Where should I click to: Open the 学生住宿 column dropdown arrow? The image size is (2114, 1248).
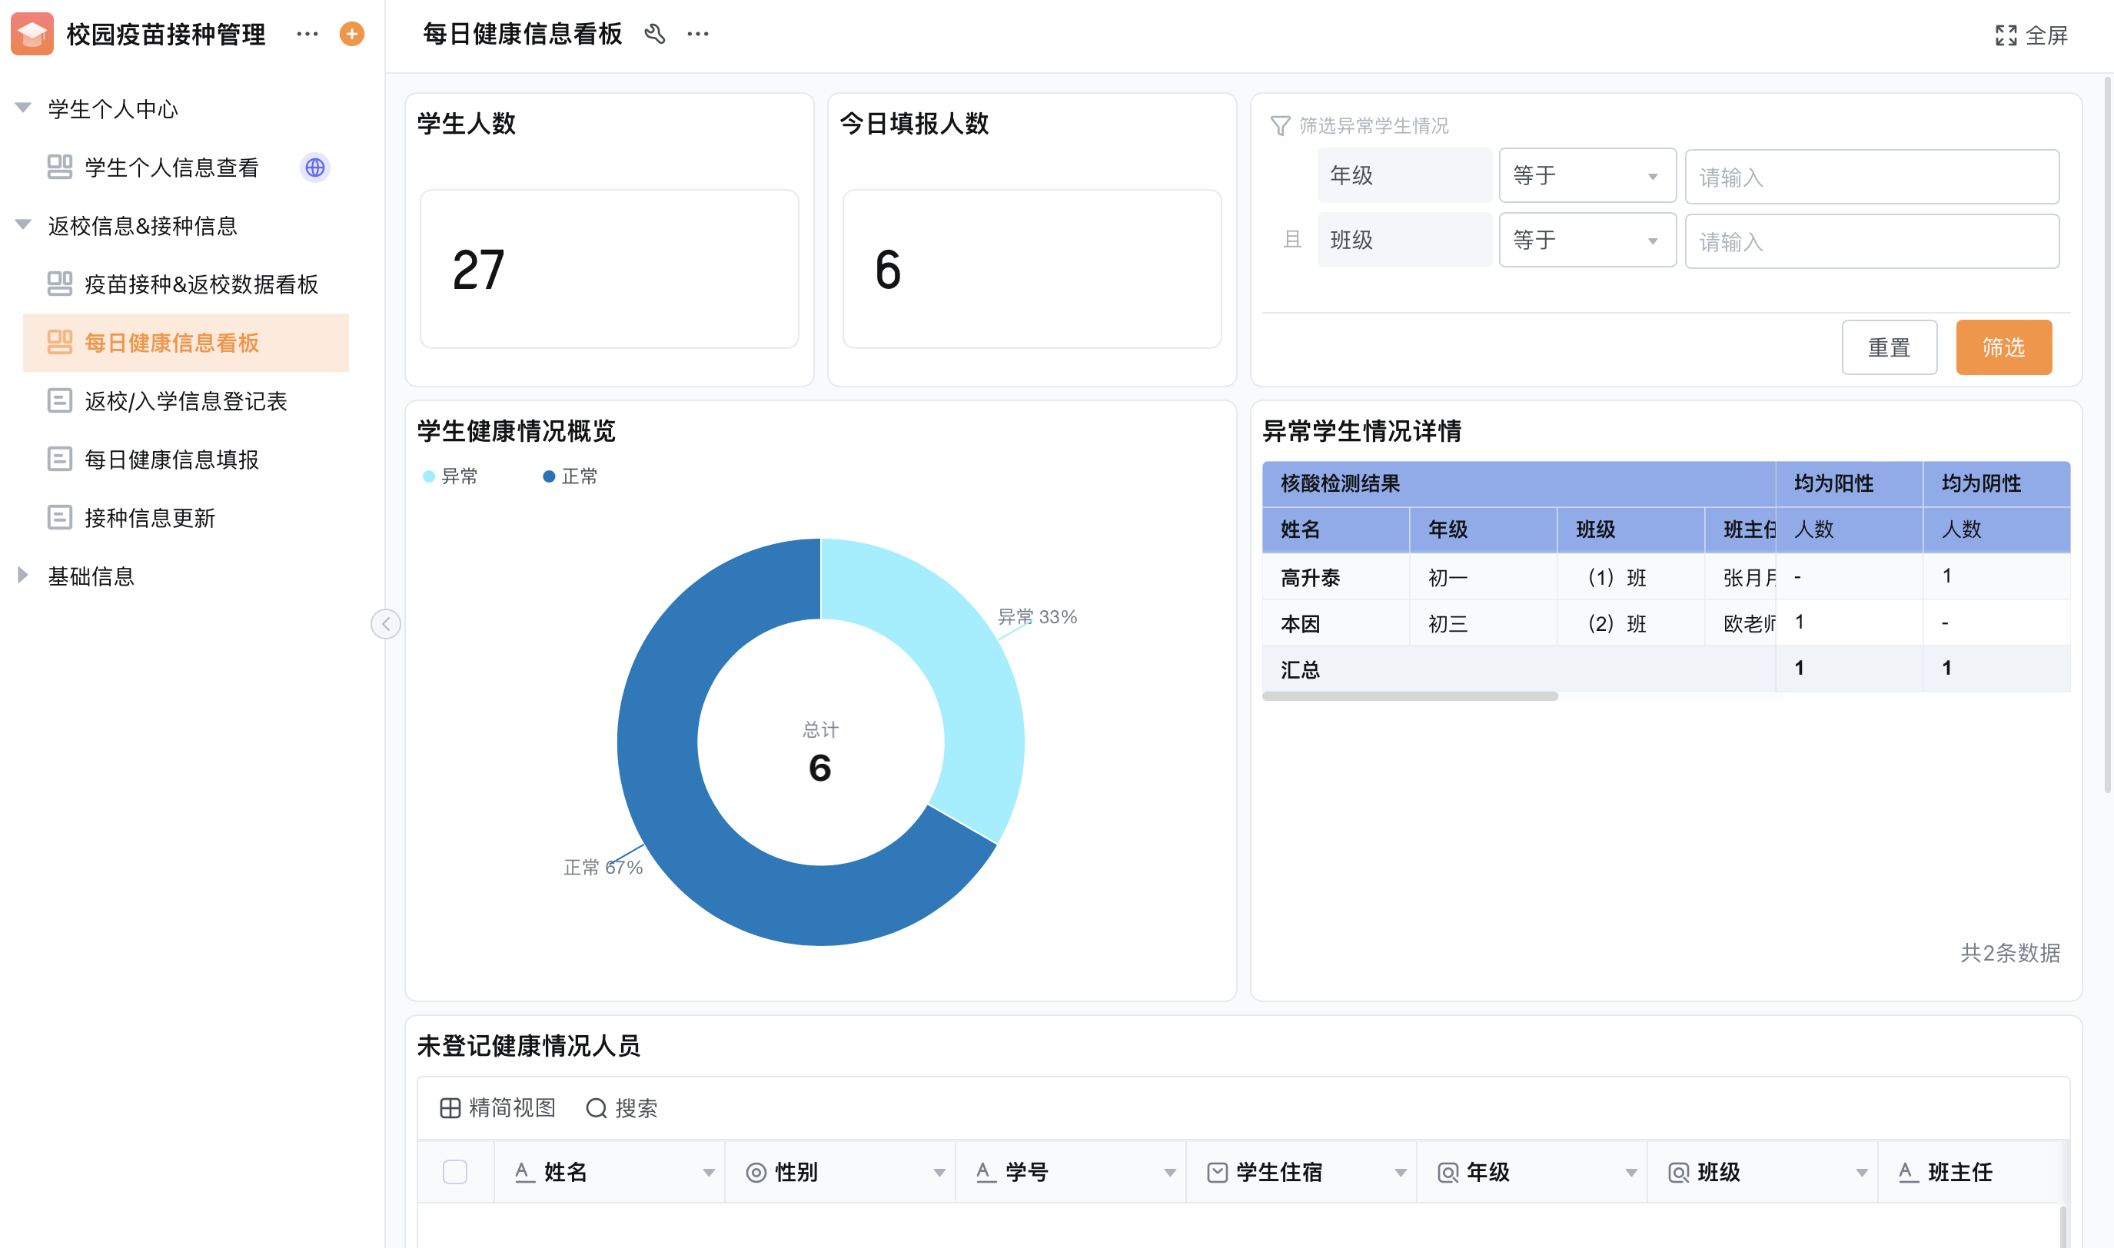point(1400,1173)
